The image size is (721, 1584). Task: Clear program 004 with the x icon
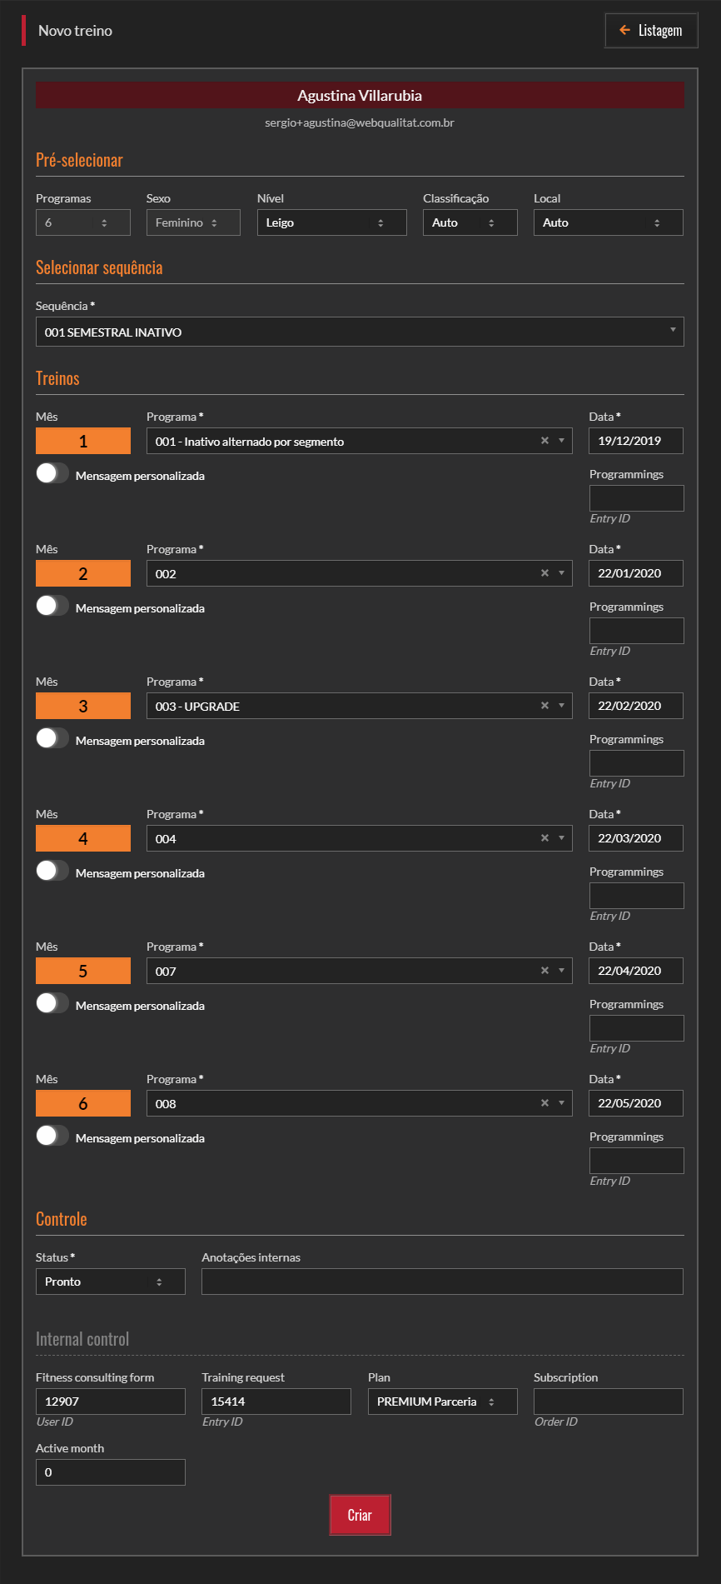(x=544, y=838)
